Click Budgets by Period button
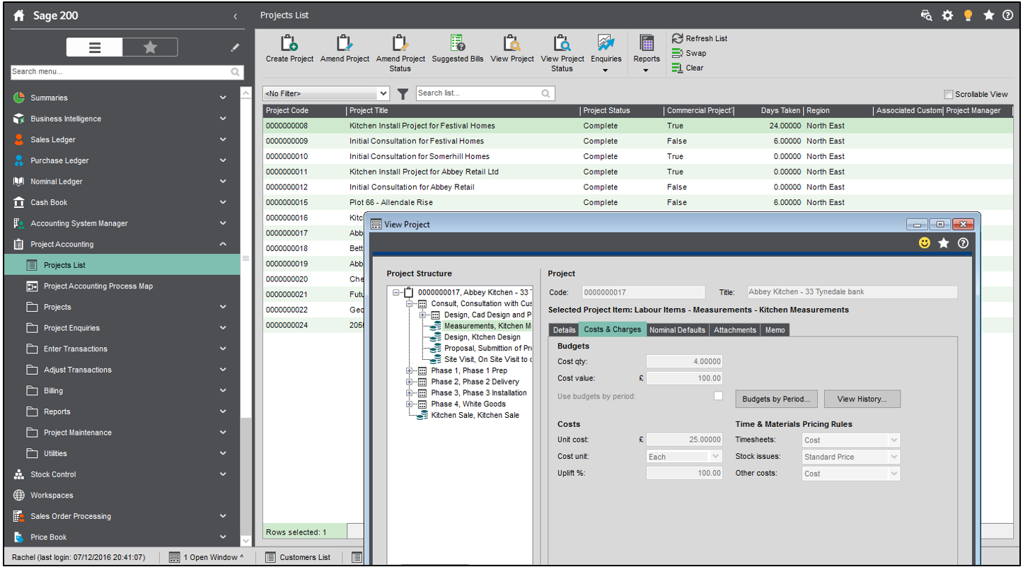The width and height of the screenshot is (1023, 567). click(776, 399)
